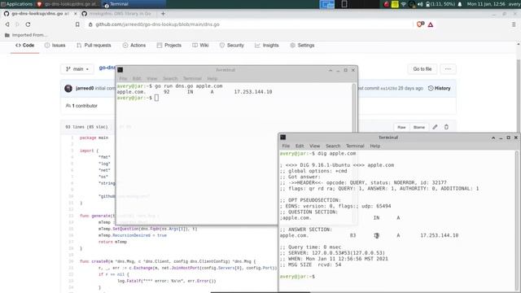Open File menu in the front Terminal
Screen dimensions: 521x293
[286, 146]
